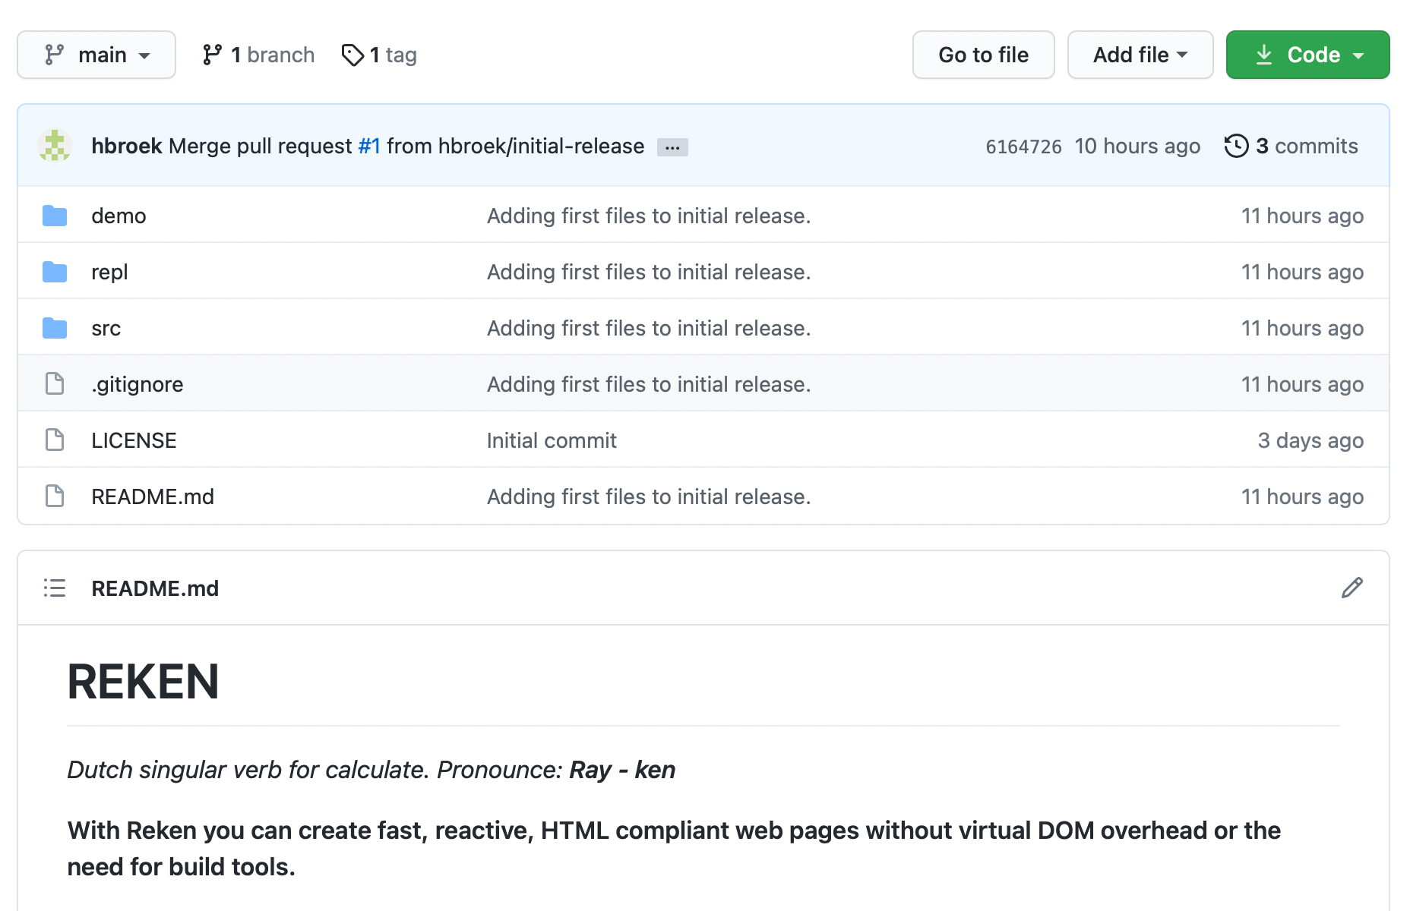Image resolution: width=1410 pixels, height=911 pixels.
Task: Click the LICENSE file icon
Action: point(55,440)
